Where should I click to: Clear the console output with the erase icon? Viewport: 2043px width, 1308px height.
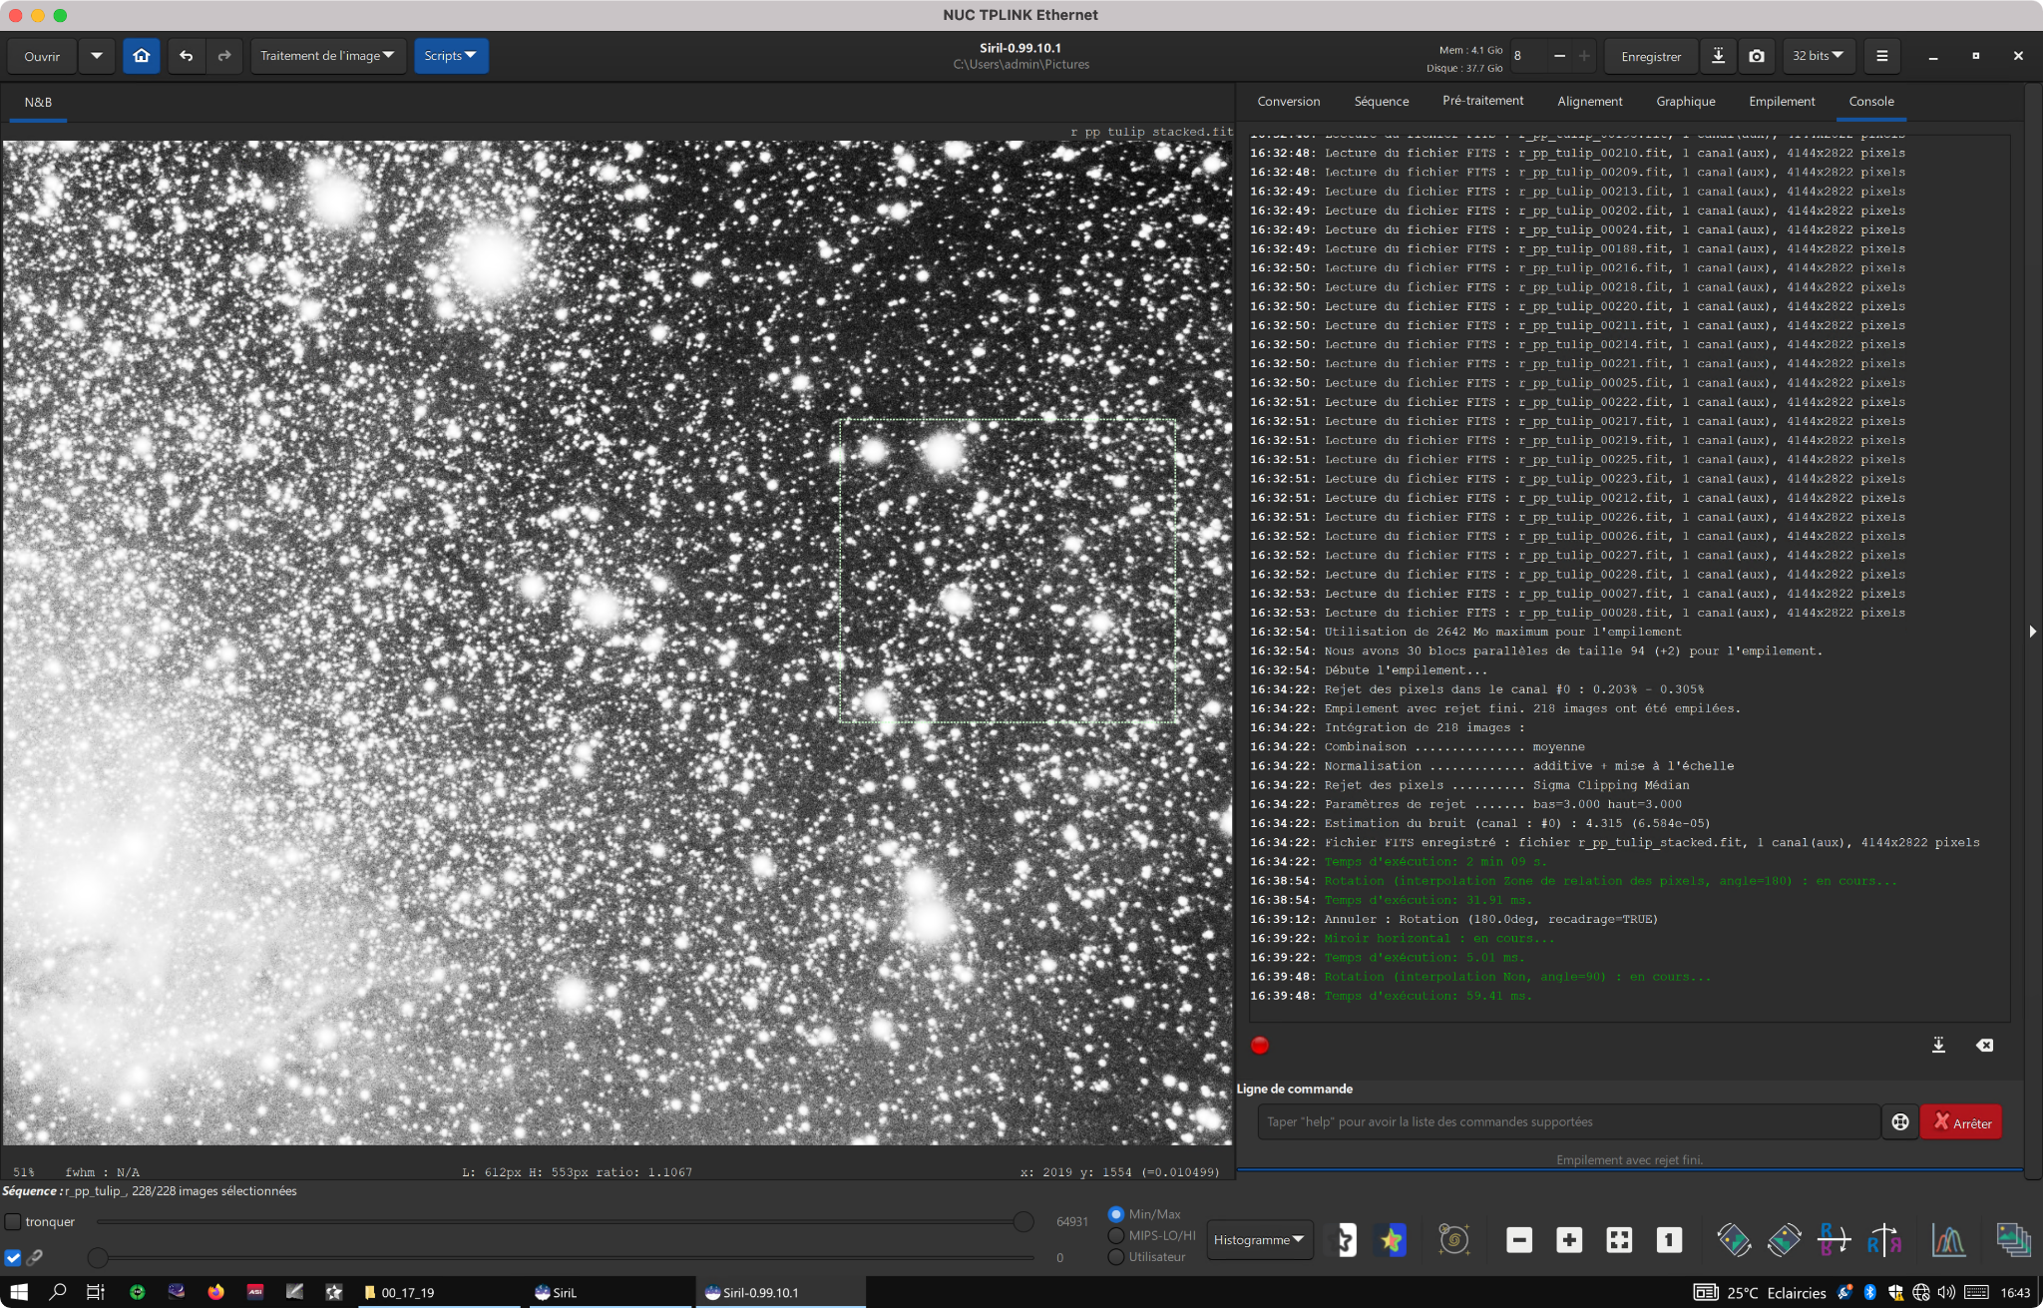(x=1985, y=1045)
